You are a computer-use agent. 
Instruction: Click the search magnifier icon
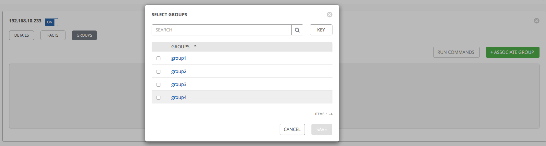297,30
